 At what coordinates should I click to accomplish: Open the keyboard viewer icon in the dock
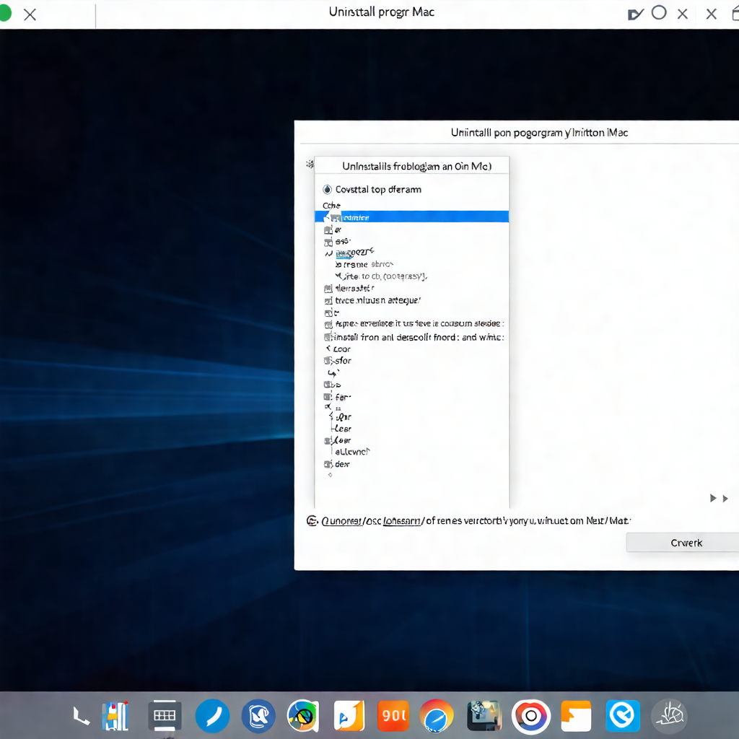[165, 715]
